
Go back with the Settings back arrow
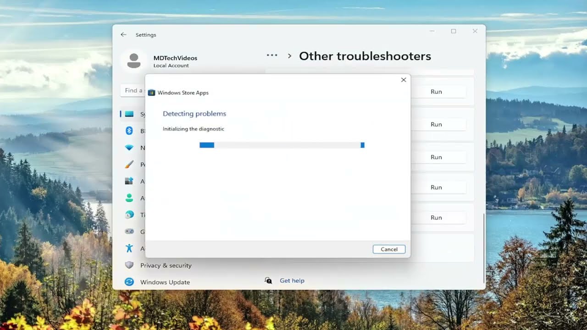(123, 35)
